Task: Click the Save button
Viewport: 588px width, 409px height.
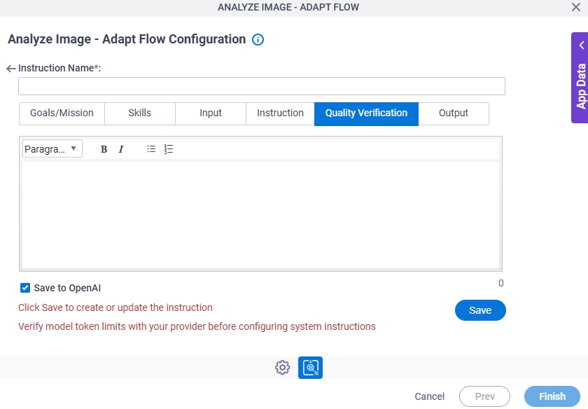Action: tap(480, 310)
